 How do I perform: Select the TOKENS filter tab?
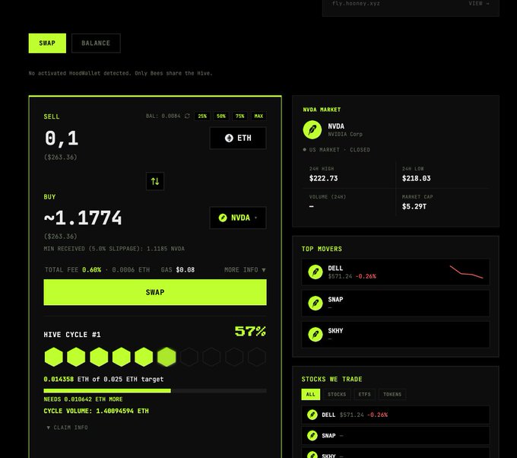tap(392, 394)
